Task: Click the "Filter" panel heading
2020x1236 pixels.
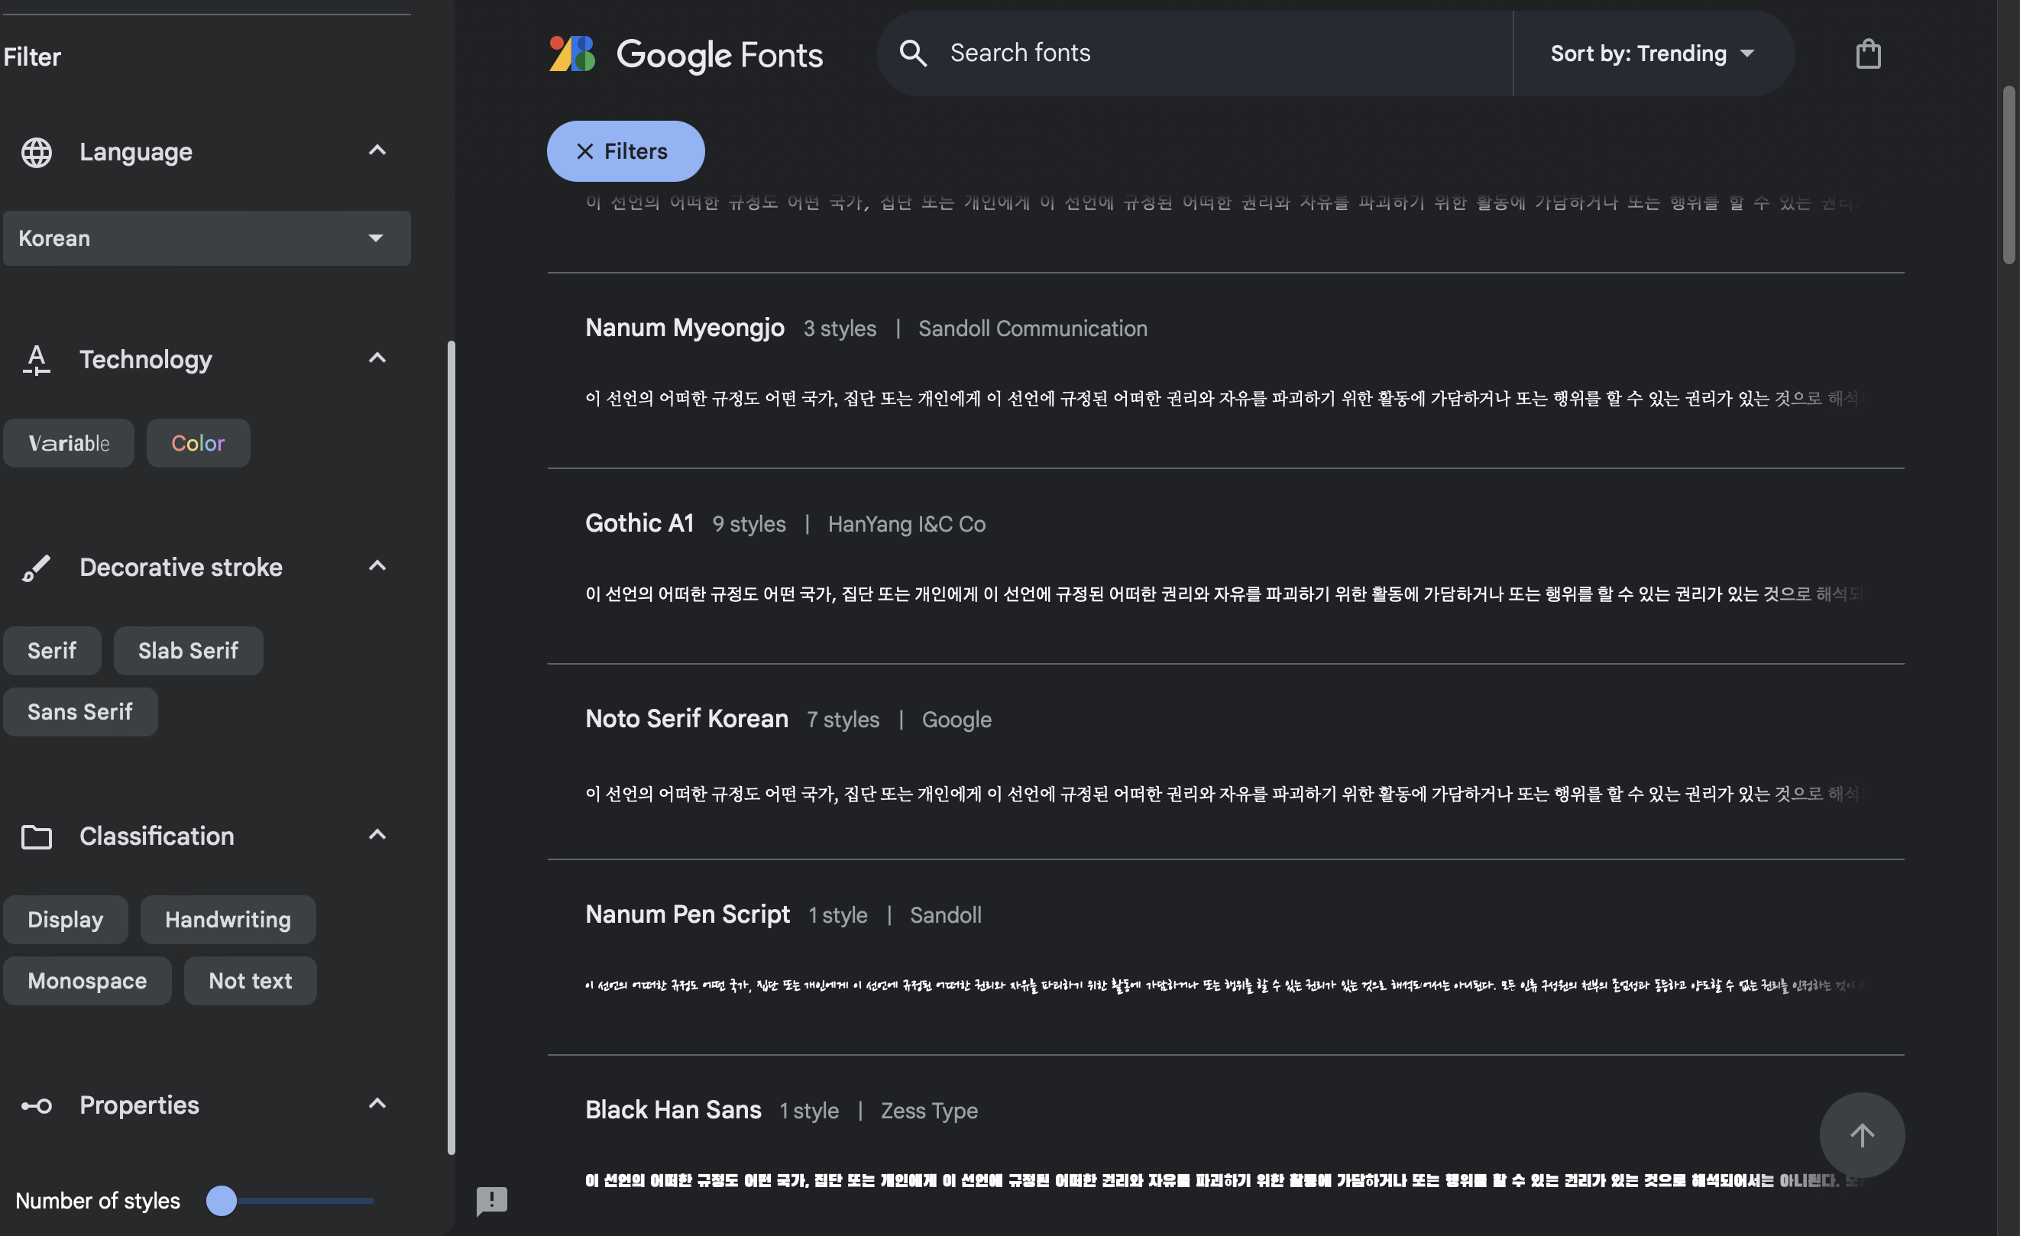Action: pos(32,57)
